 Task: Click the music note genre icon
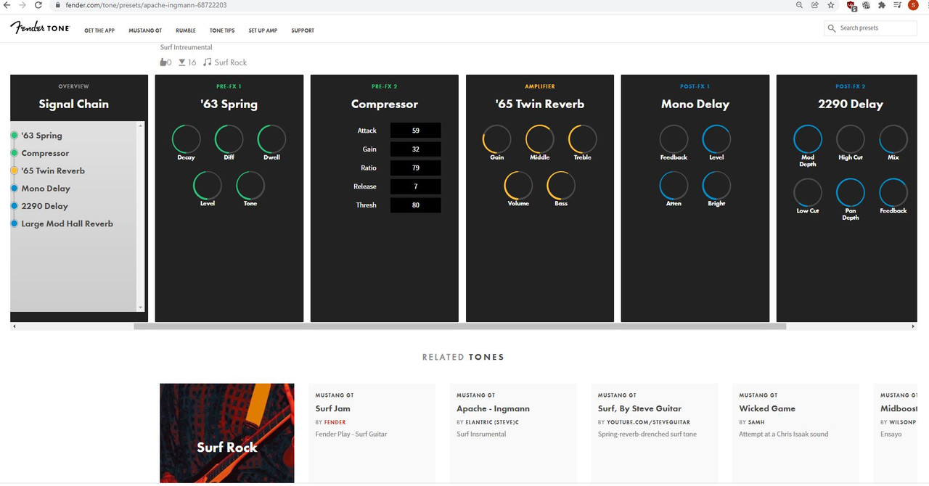tap(207, 62)
